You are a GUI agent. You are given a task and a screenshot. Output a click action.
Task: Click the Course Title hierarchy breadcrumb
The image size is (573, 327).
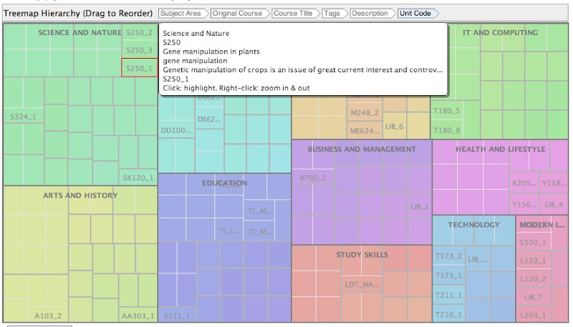tap(294, 14)
